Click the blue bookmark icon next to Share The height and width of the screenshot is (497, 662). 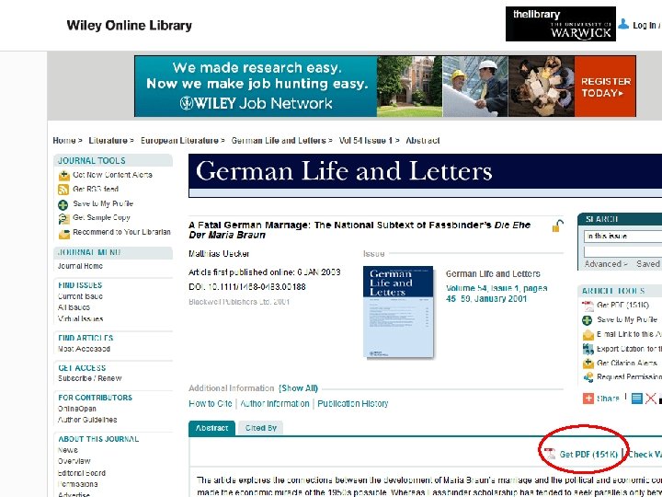click(x=636, y=399)
